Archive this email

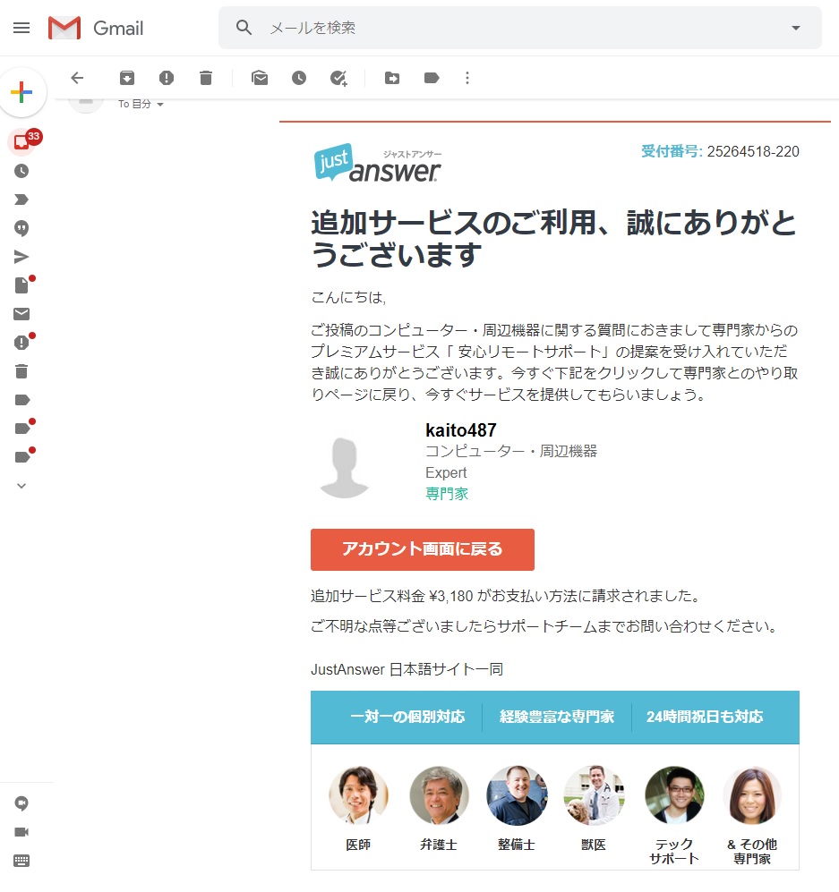pyautogui.click(x=127, y=78)
